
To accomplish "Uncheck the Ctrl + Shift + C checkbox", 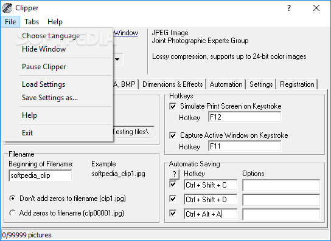I will click(173, 185).
